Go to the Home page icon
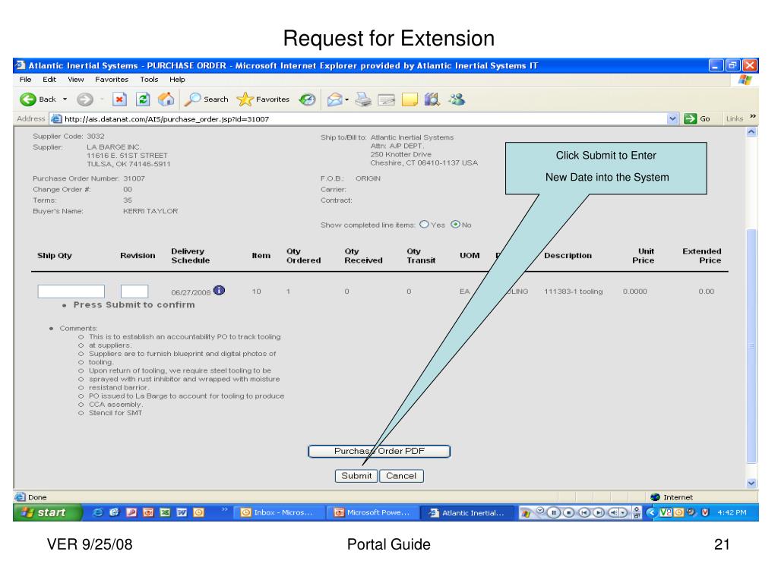This screenshot has height=583, width=778. (x=166, y=99)
